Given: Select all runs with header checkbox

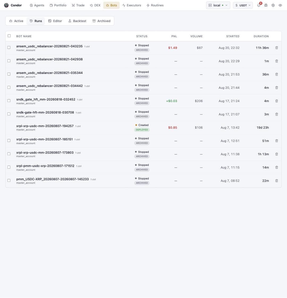Looking at the screenshot, I should click(x=9, y=36).
